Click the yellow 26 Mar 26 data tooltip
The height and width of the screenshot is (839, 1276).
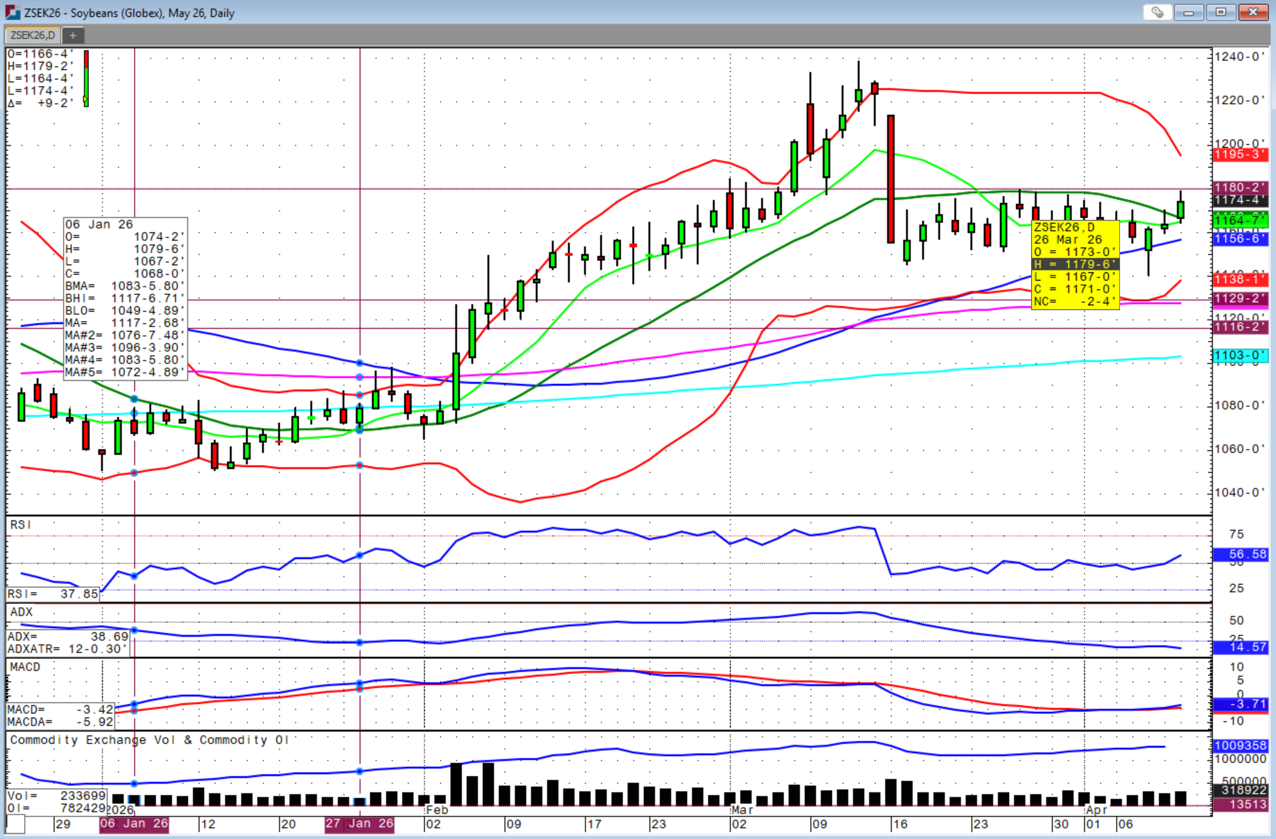tap(1075, 264)
